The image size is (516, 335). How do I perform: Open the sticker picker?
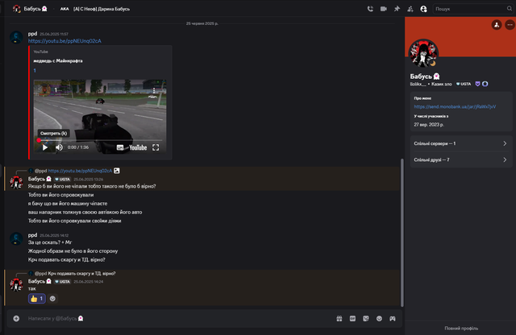click(365, 318)
